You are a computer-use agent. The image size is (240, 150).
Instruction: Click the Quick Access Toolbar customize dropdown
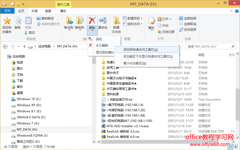coord(23,4)
